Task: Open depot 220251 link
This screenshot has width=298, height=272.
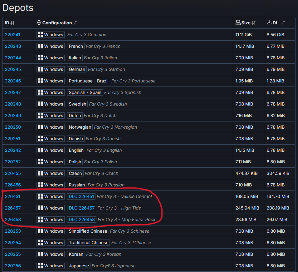Action: click(x=12, y=139)
